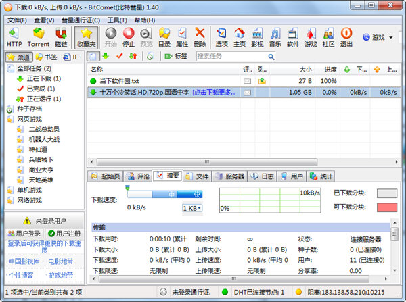Select 正在下载 (1) tree item
This screenshot has width=406, height=302.
tap(39, 78)
